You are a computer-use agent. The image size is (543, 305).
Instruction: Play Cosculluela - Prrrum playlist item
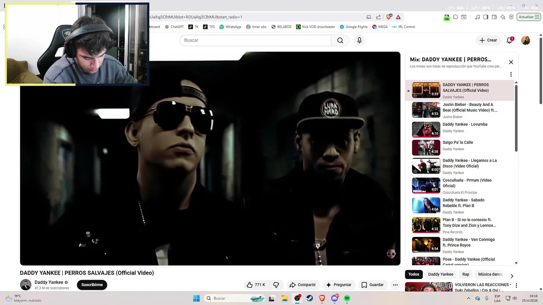coord(460,186)
